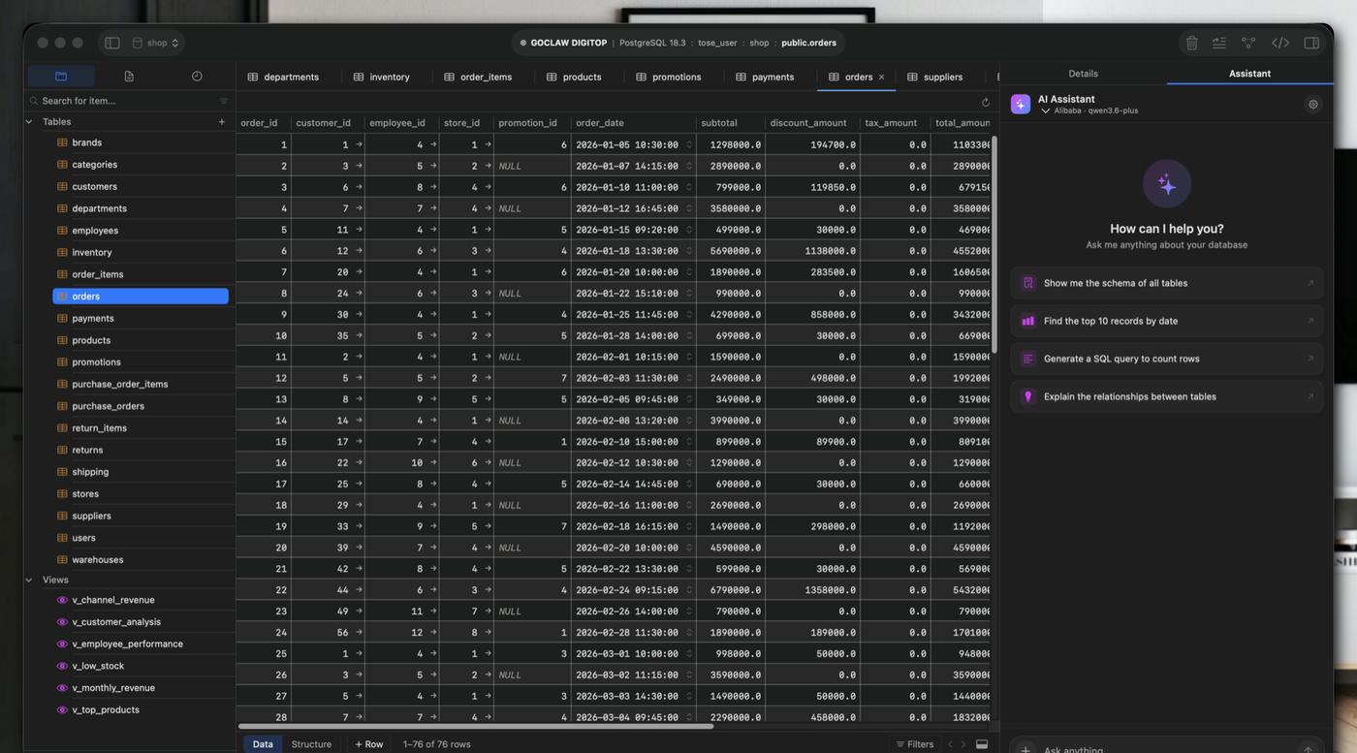The width and height of the screenshot is (1357, 753).
Task: Switch to the inventory tab
Action: point(381,77)
